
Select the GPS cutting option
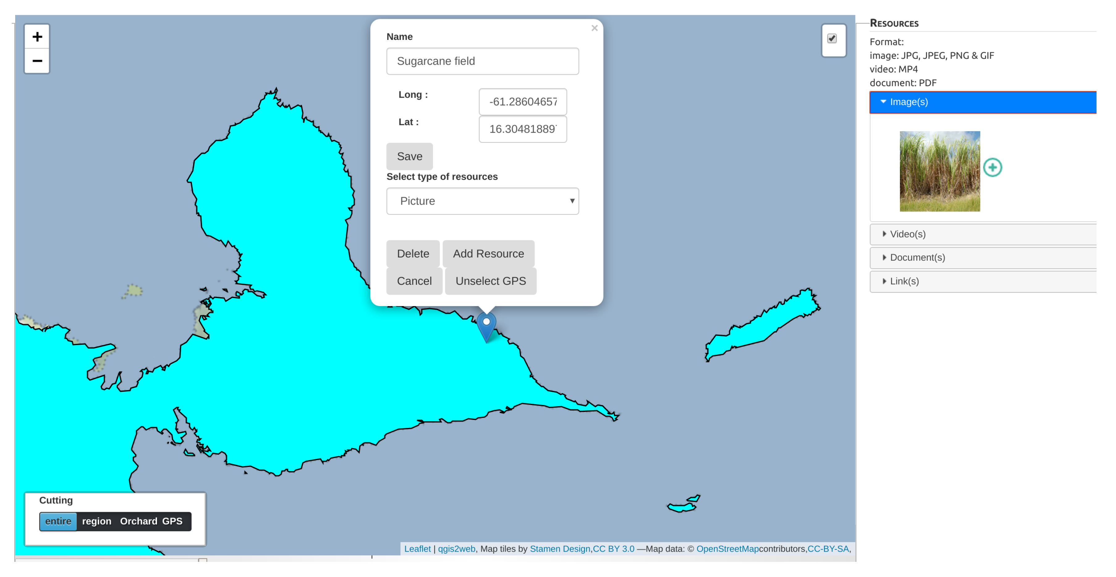click(172, 522)
